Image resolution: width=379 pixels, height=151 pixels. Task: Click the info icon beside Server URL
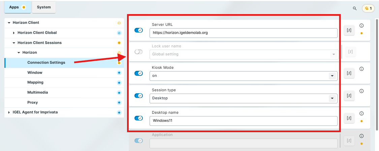point(361,26)
